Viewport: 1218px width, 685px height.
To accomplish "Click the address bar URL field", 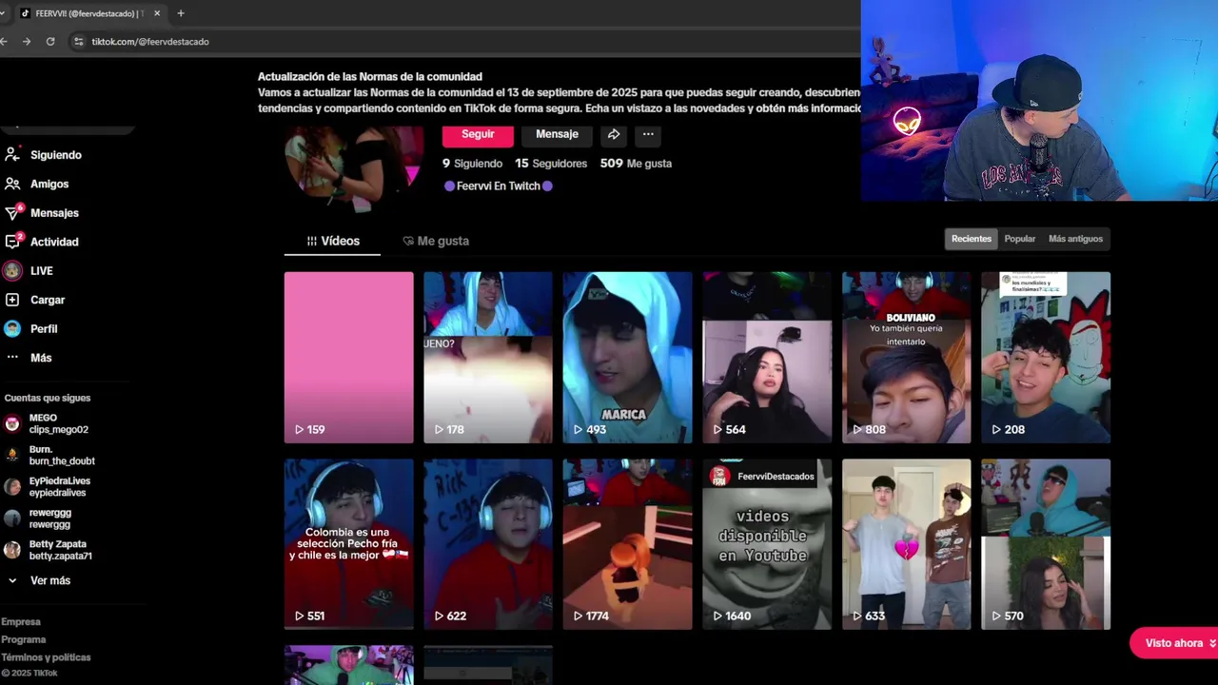I will coord(466,42).
